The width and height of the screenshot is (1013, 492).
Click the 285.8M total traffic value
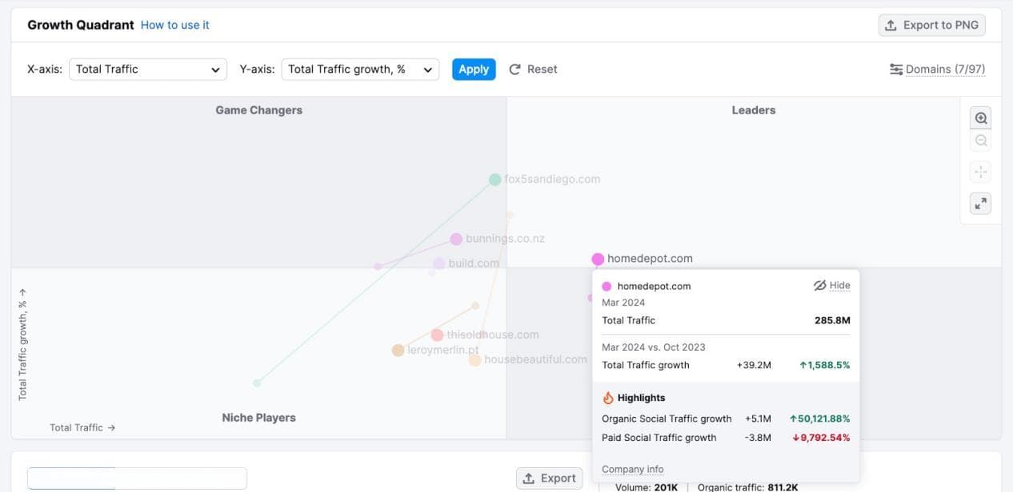(832, 320)
